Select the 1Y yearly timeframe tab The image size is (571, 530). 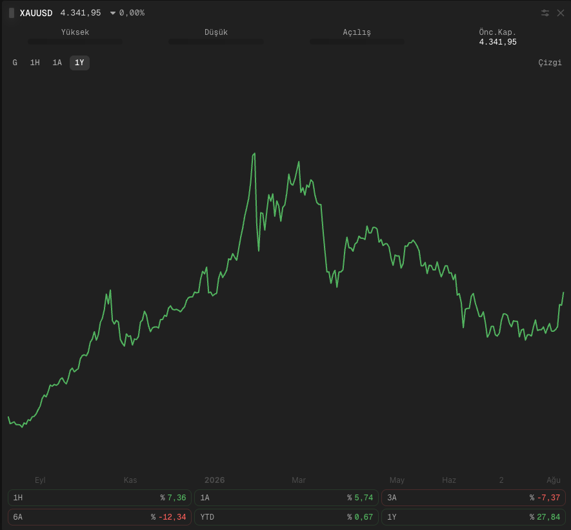point(79,63)
